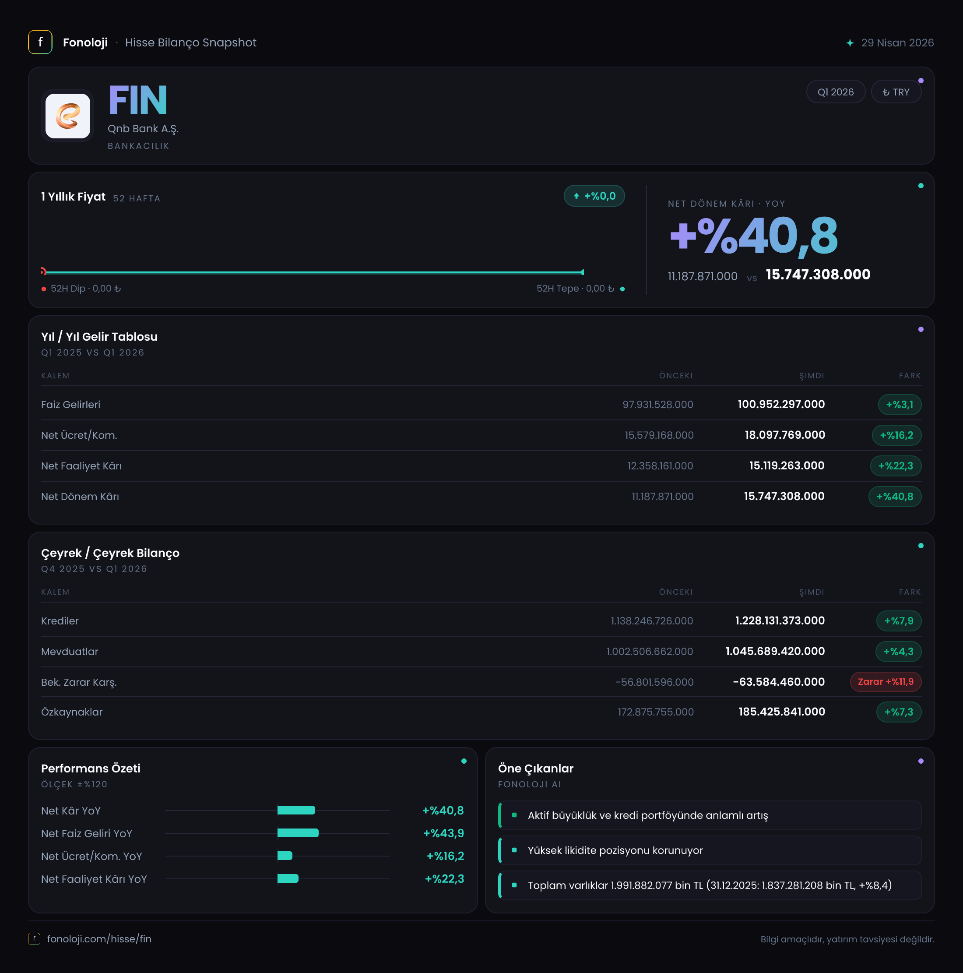Click the Zarar +%11,9 red badge
The image size is (963, 973).
click(x=886, y=681)
